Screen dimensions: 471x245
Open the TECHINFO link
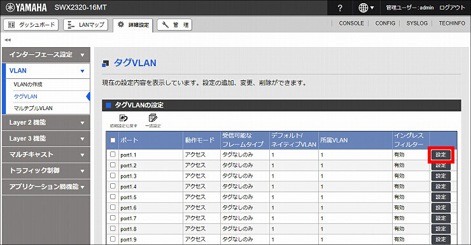[x=452, y=23]
